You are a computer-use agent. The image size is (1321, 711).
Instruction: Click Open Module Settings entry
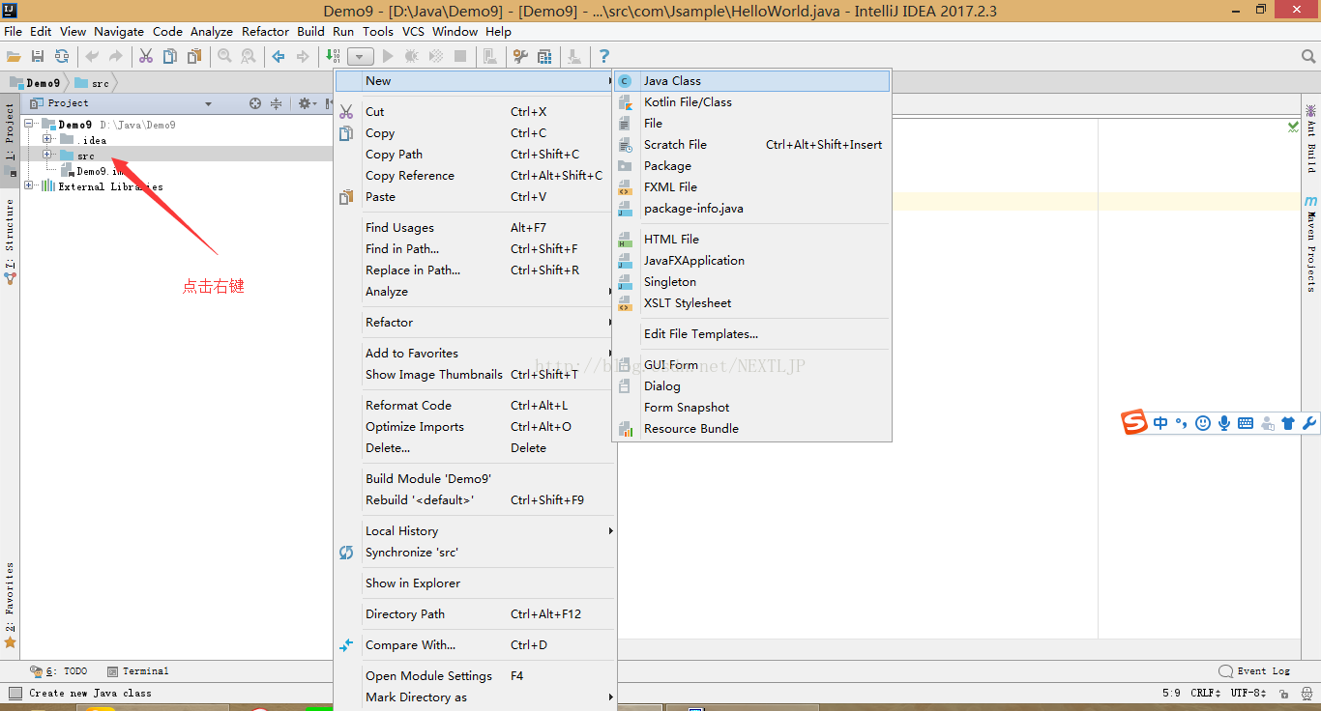click(476, 676)
